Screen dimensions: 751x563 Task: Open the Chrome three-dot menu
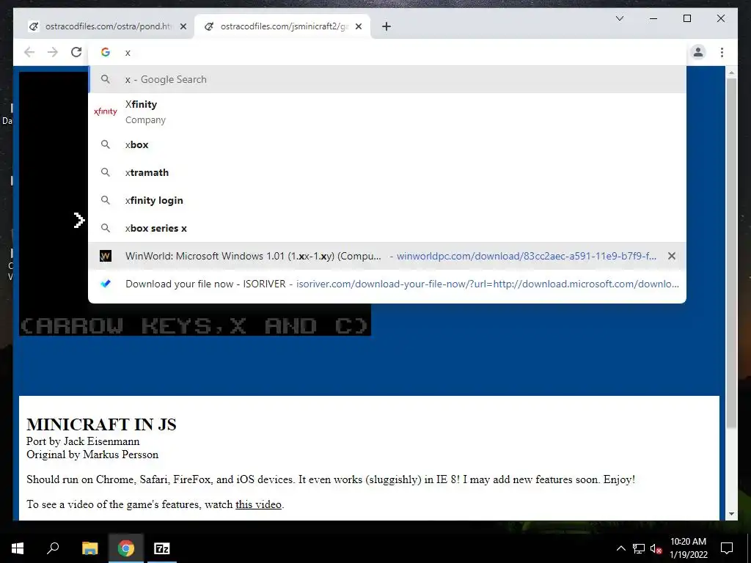722,52
